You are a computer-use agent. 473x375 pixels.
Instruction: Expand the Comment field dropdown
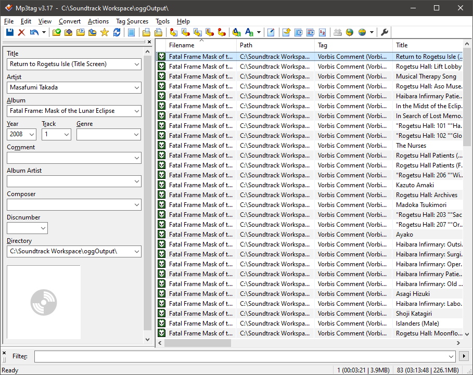pyautogui.click(x=137, y=158)
